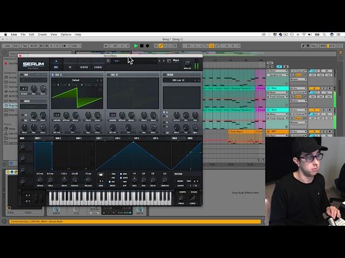Open filter type menu MG Low 12
The image size is (345, 258).
point(178,80)
